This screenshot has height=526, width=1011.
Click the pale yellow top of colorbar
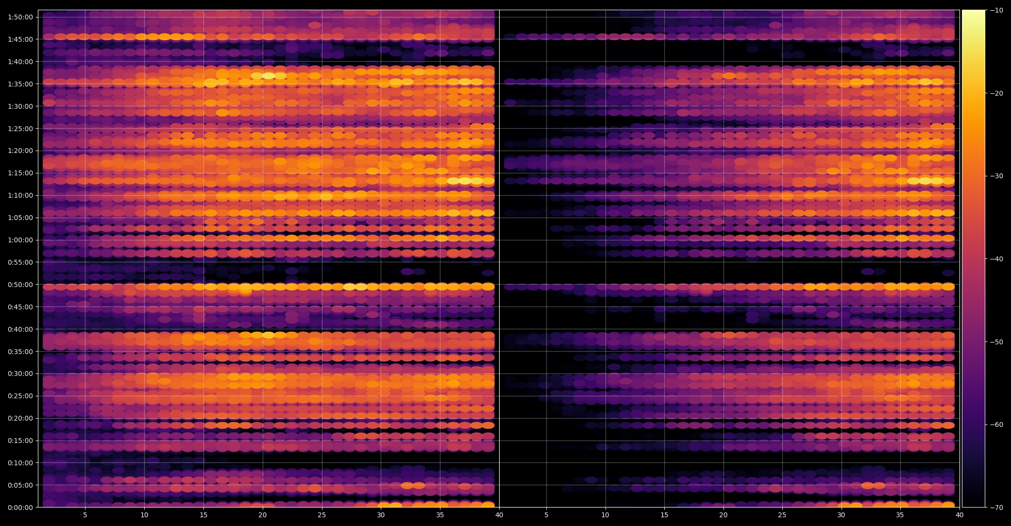tap(973, 14)
